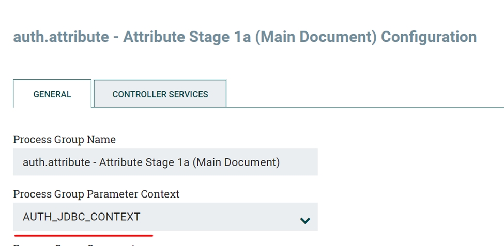
Task: Click the Process Group Parameter Context label
Action: [x=96, y=194]
